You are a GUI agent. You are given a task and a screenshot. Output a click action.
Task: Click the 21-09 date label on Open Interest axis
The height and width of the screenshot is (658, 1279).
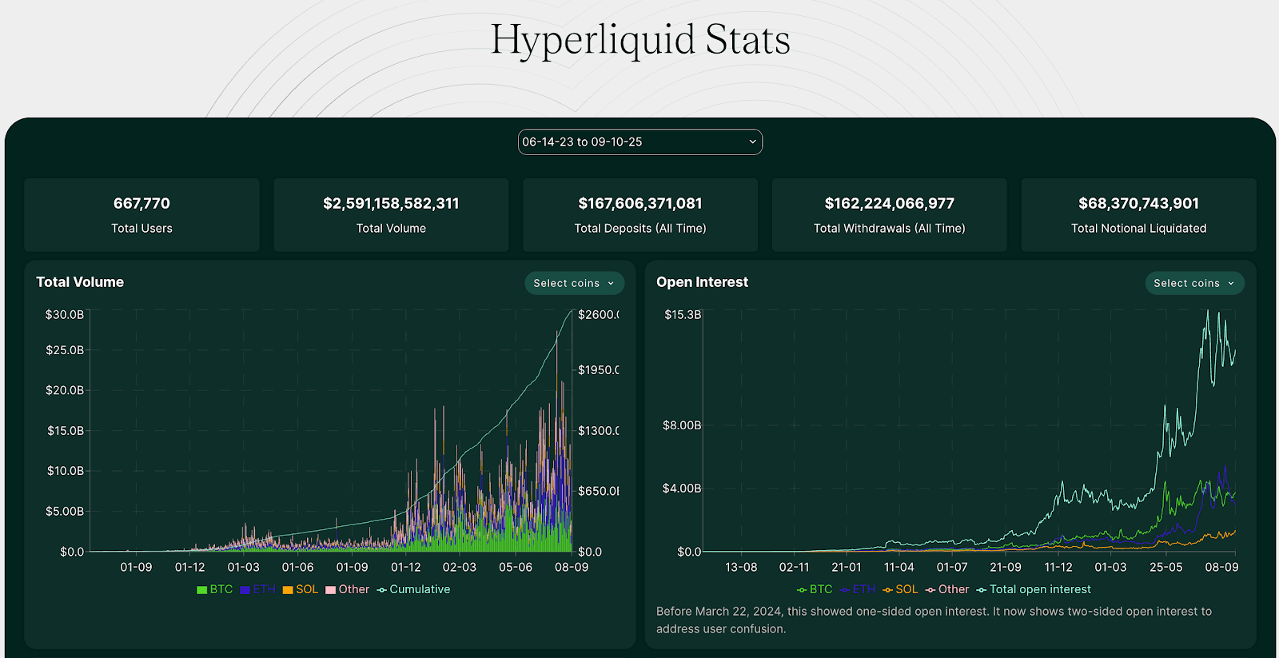(x=1006, y=567)
